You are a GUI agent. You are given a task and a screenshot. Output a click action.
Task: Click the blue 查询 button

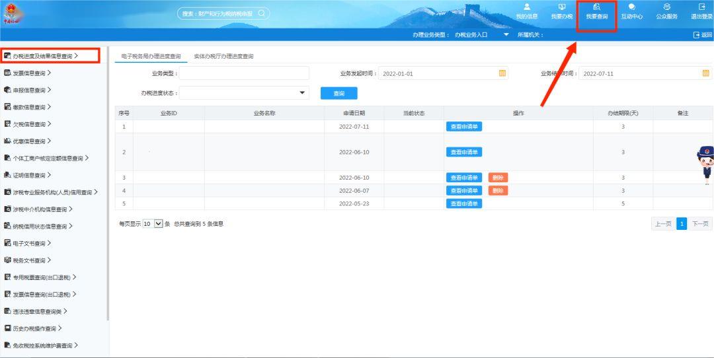pos(338,93)
